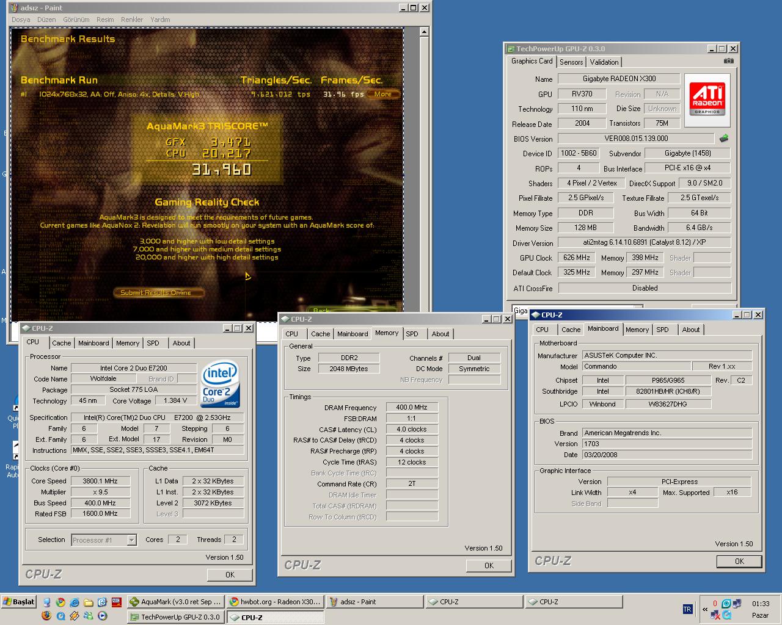
Task: Click the teal eye tray icon
Action: [x=726, y=604]
